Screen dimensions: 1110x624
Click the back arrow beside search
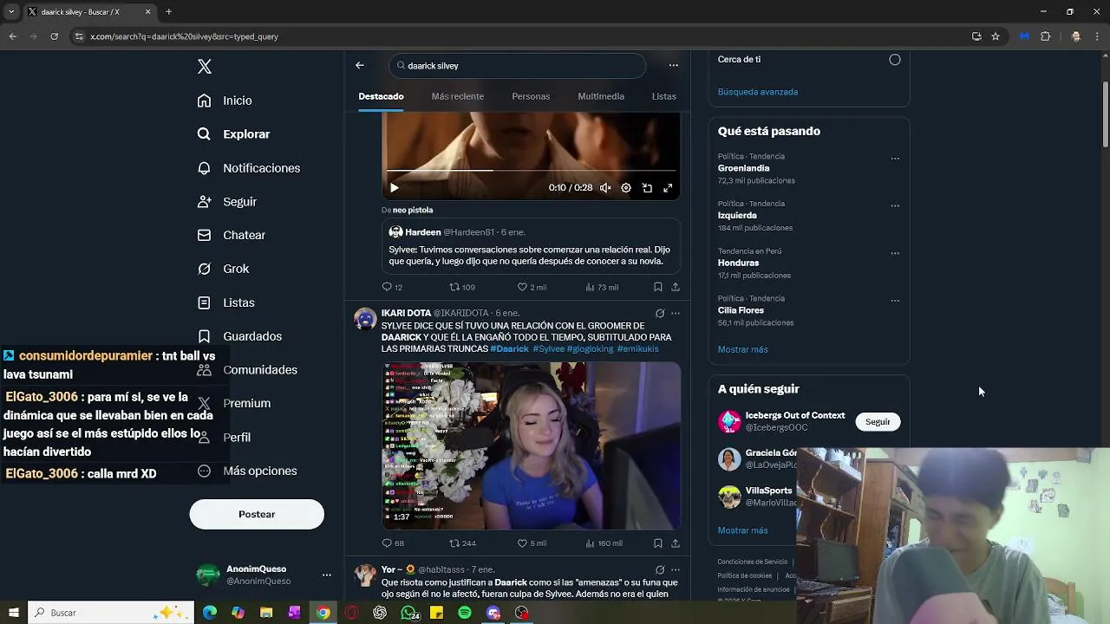tap(360, 65)
